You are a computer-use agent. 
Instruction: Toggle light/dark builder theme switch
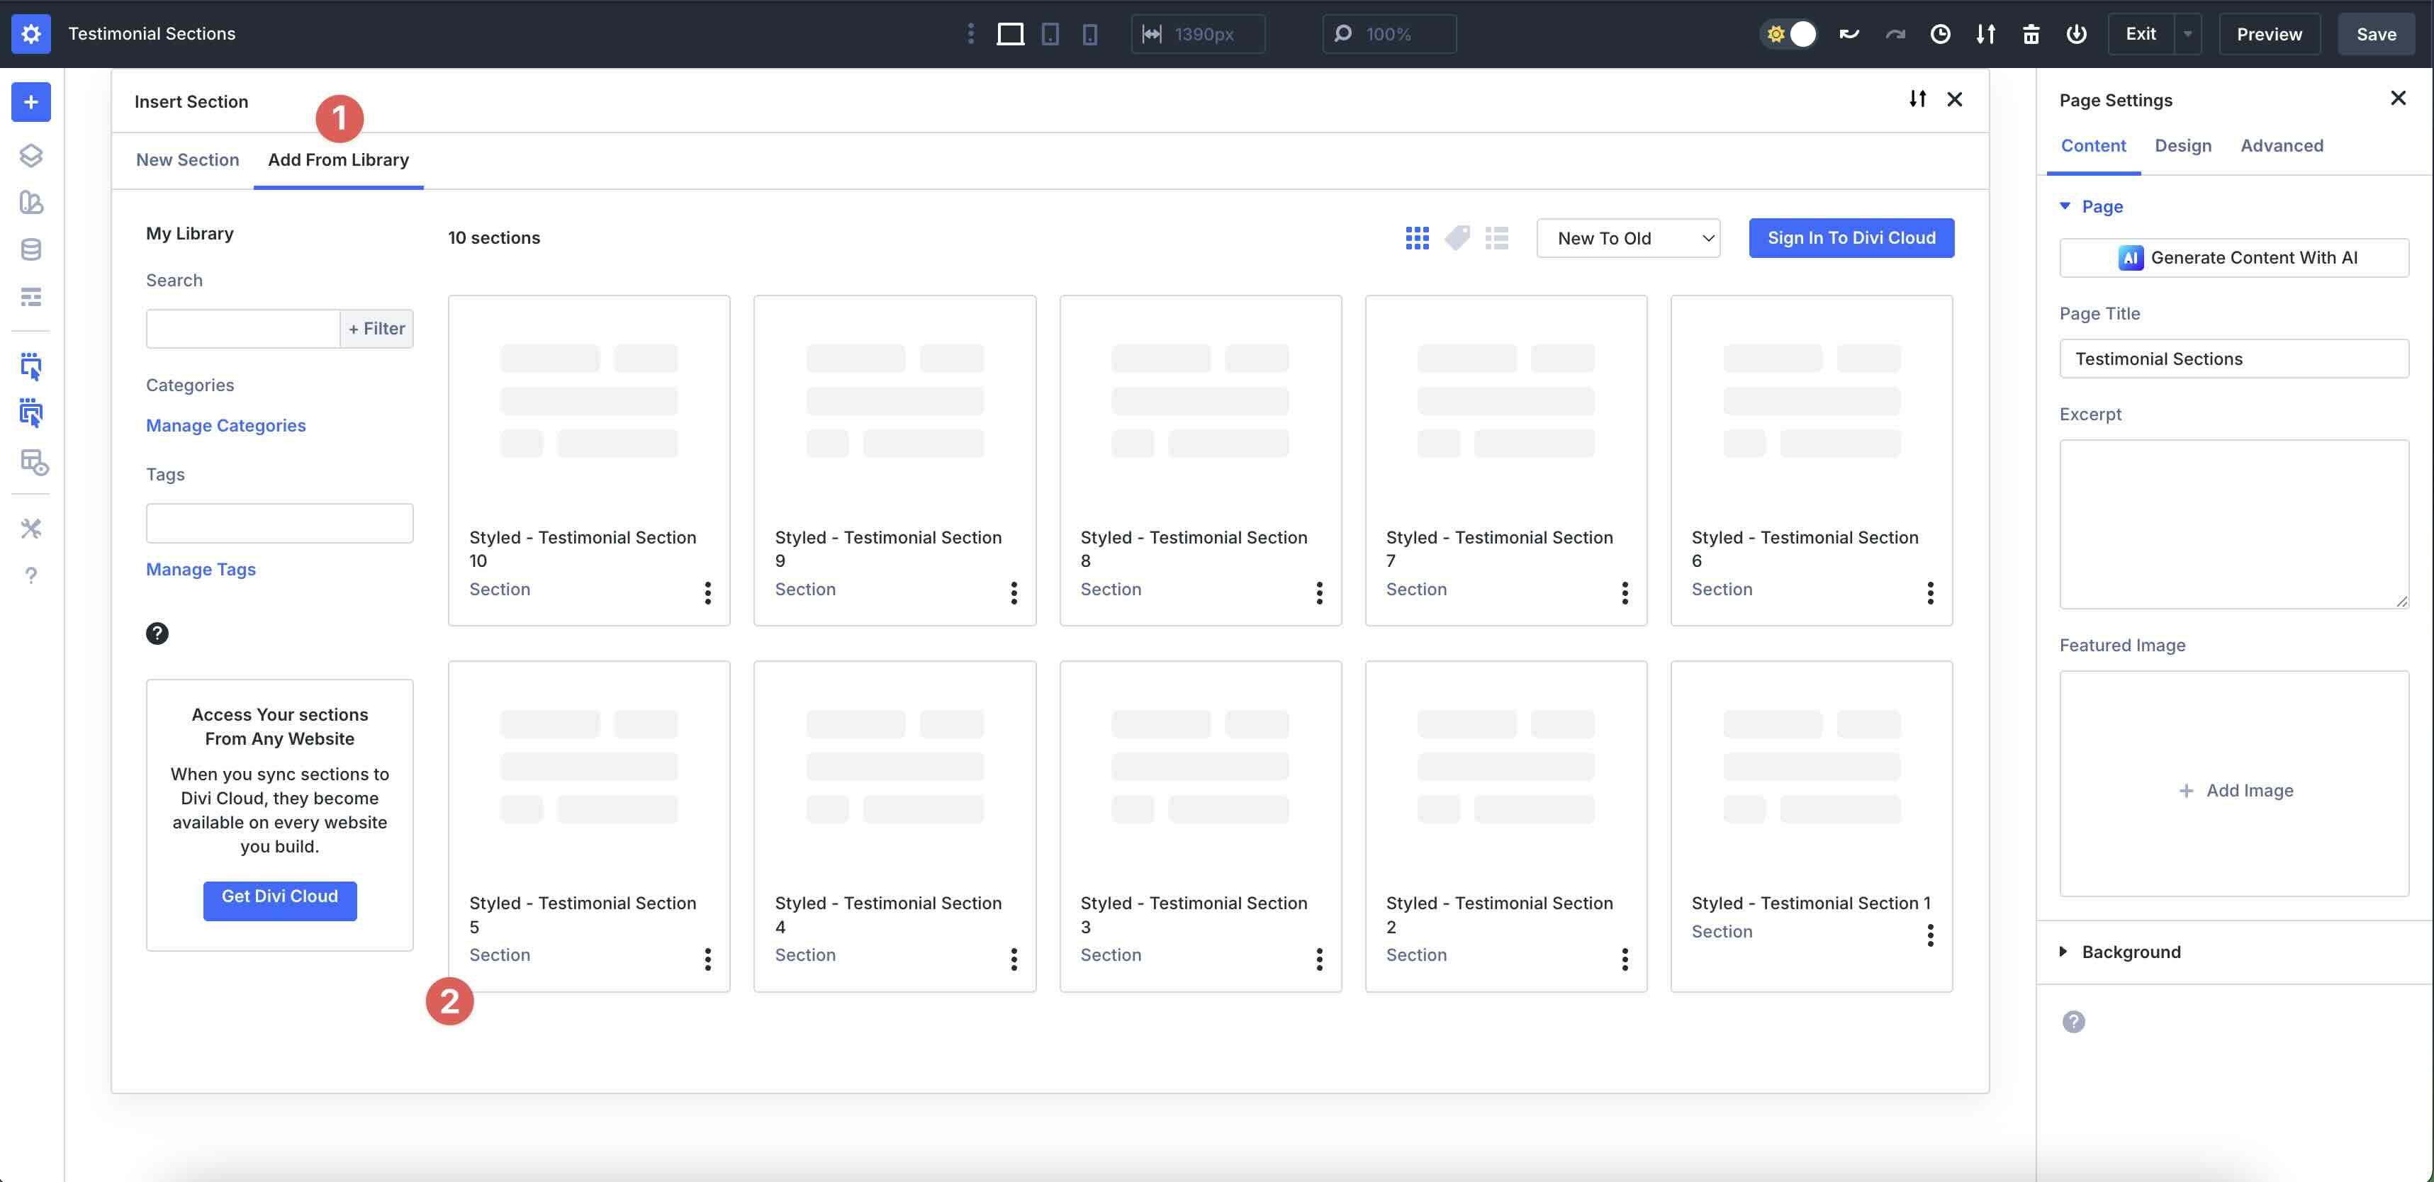point(1790,33)
